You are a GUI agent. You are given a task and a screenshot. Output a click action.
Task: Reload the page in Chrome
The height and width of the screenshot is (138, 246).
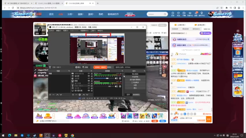pyautogui.click(x=13, y=8)
